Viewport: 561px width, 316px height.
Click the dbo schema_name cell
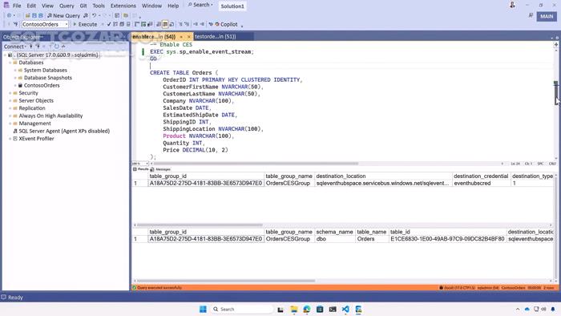[334, 239]
